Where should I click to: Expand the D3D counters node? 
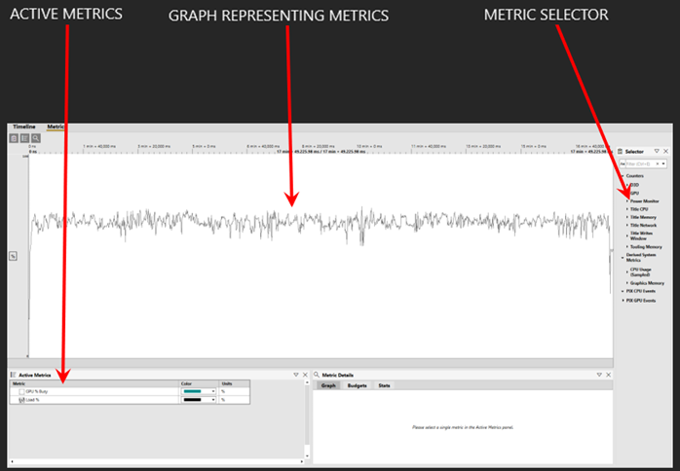click(627, 185)
